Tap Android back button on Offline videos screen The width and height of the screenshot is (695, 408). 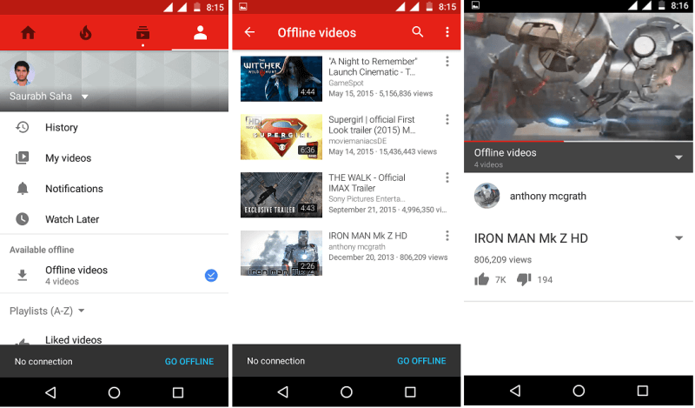(x=283, y=391)
